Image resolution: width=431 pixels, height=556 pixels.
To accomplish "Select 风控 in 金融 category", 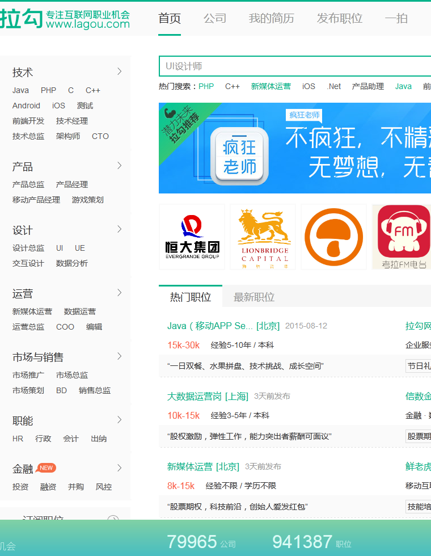I will (x=103, y=487).
